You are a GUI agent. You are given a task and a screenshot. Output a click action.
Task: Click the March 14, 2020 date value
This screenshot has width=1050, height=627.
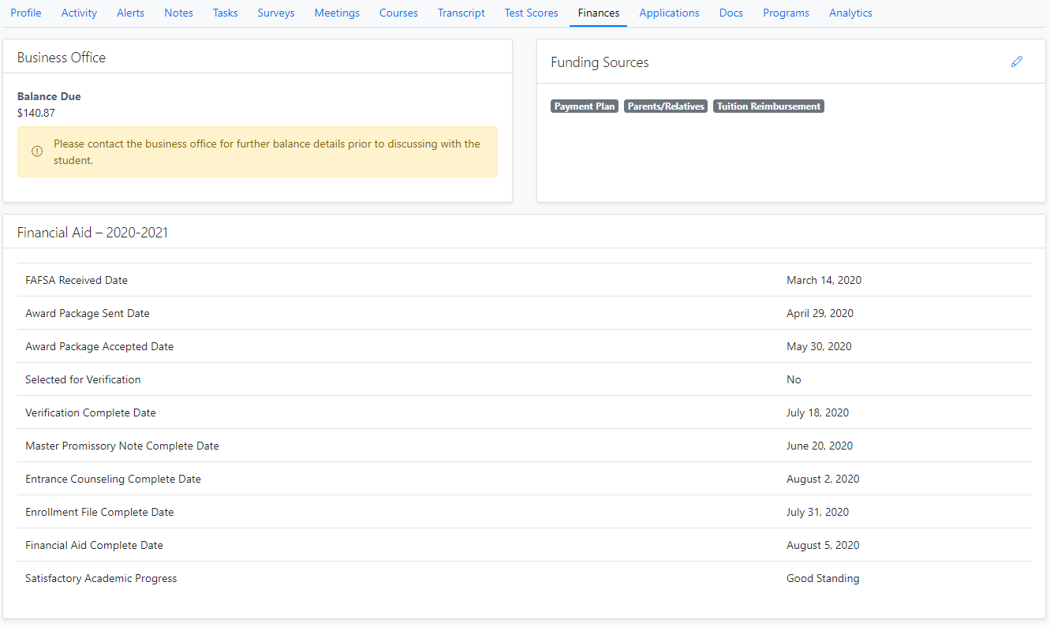[x=824, y=280]
